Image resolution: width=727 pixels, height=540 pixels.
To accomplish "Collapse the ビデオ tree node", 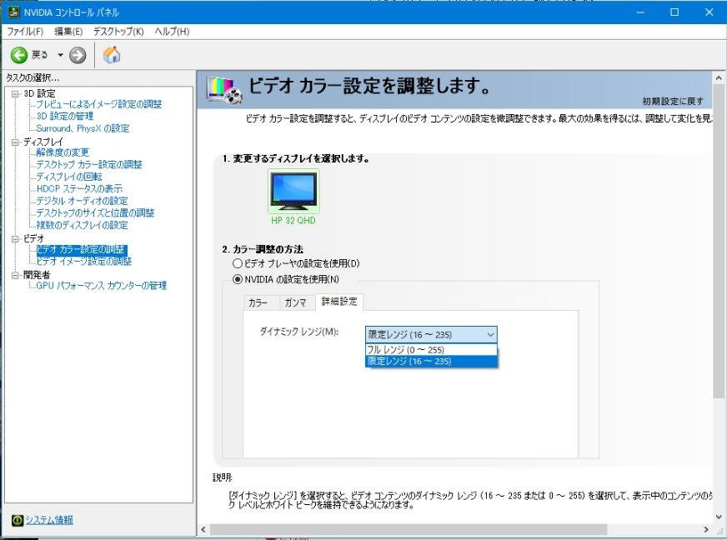I will pos(15,238).
